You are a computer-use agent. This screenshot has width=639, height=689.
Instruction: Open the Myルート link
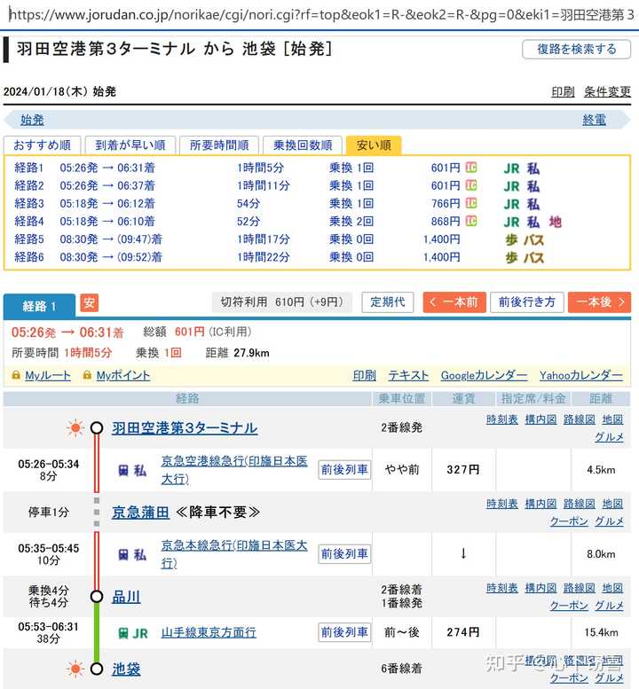[48, 376]
